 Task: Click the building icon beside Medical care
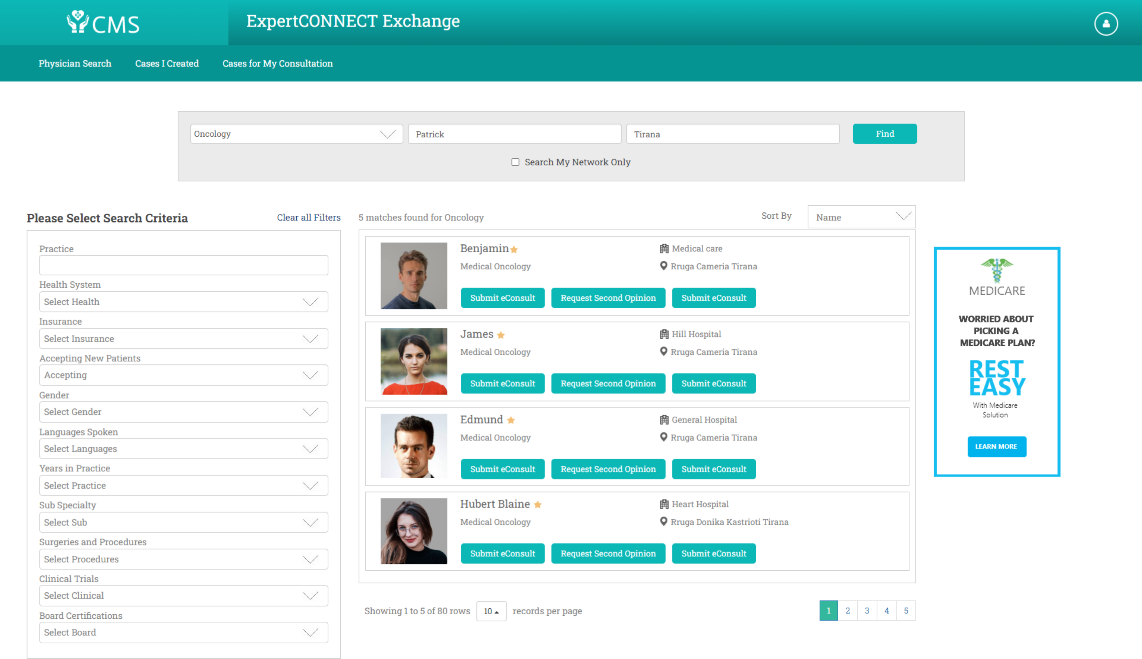coord(664,248)
